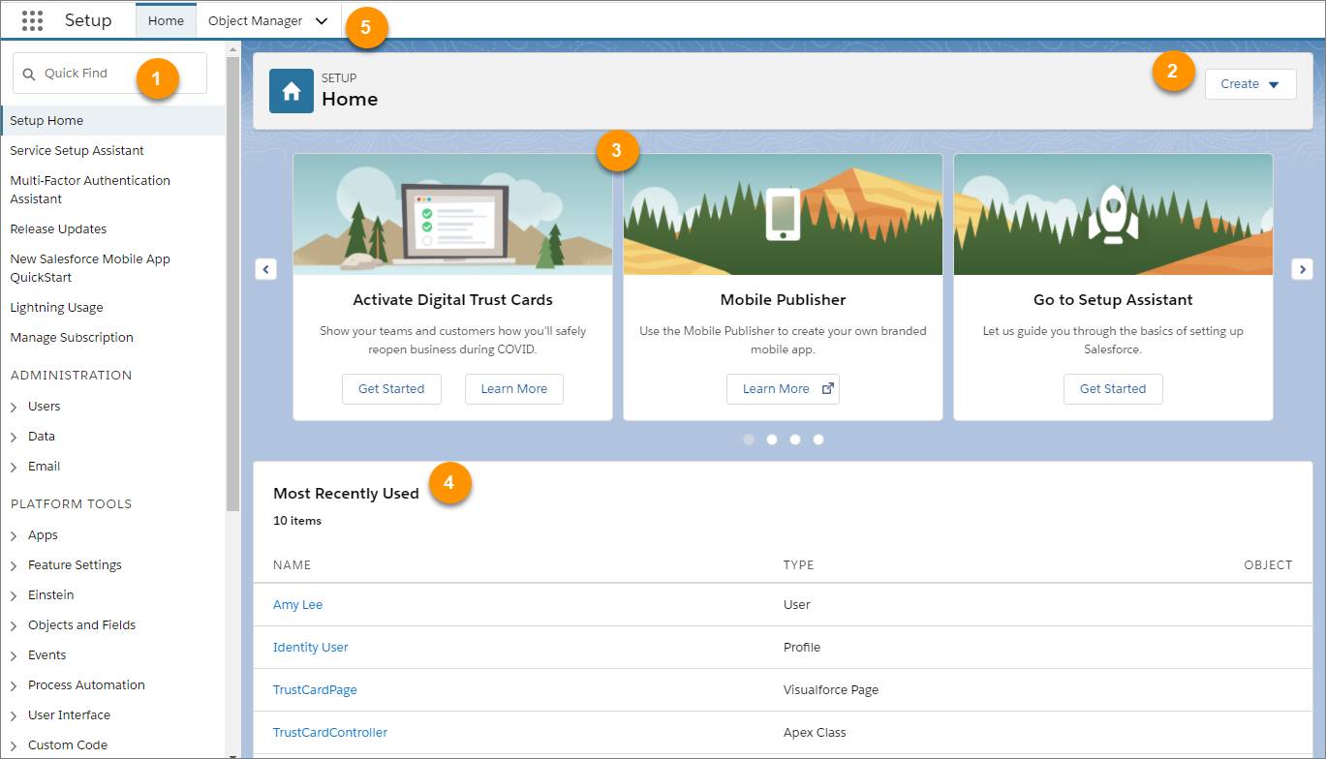Click the rocket illustration on Setup Assistant card

(1112, 215)
